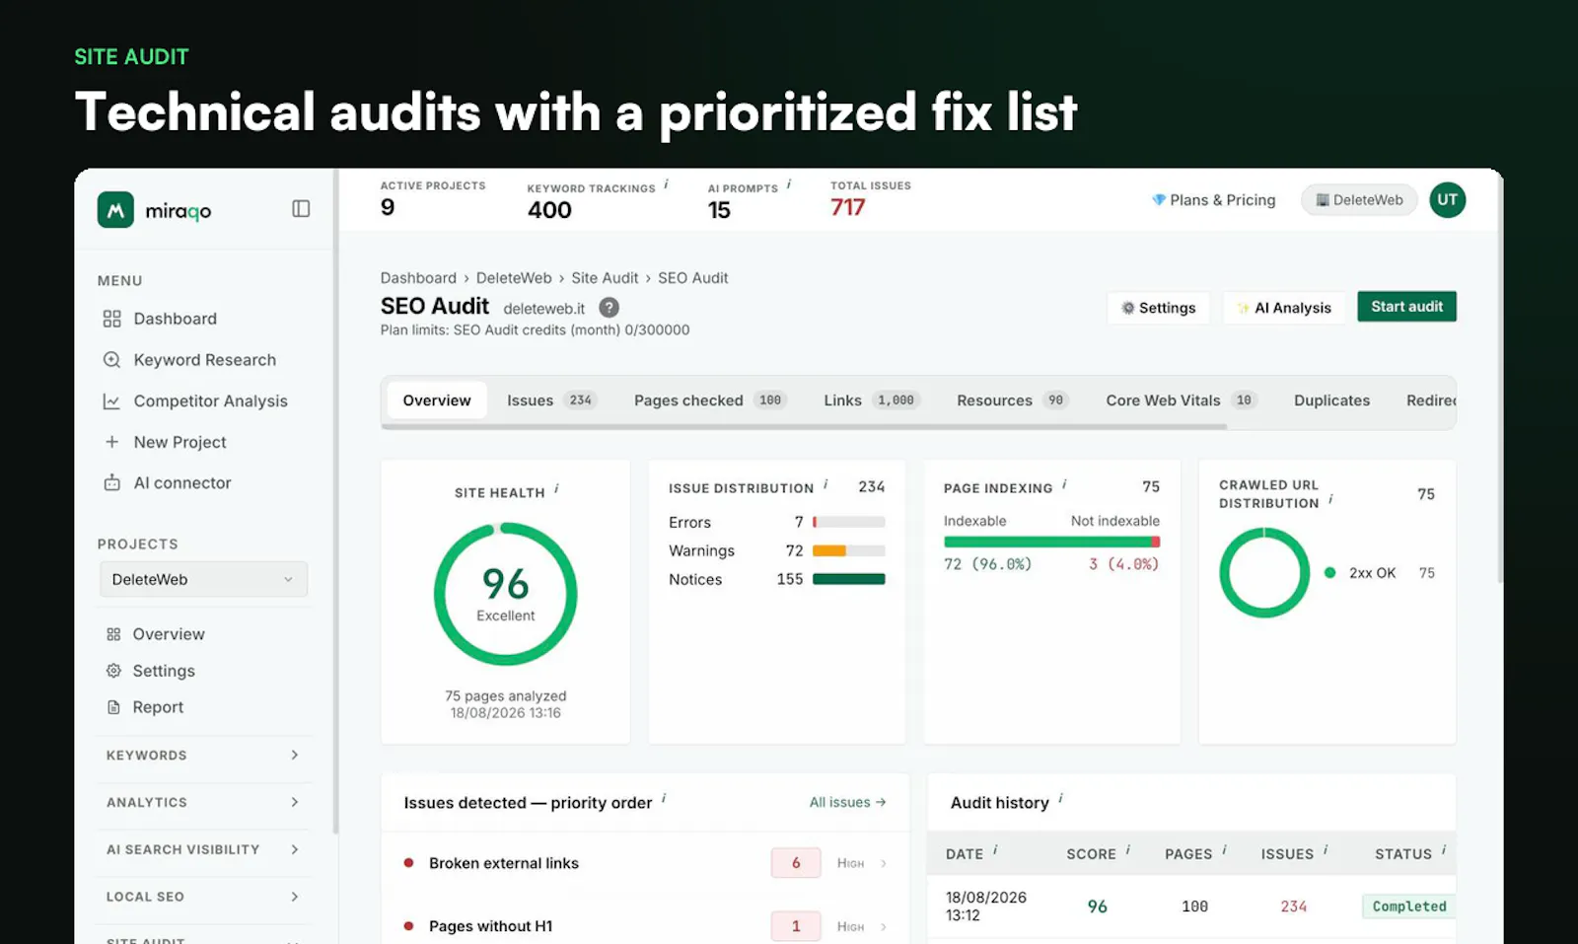Image resolution: width=1578 pixels, height=944 pixels.
Task: Click the Issue Distribution info icon
Action: click(826, 485)
